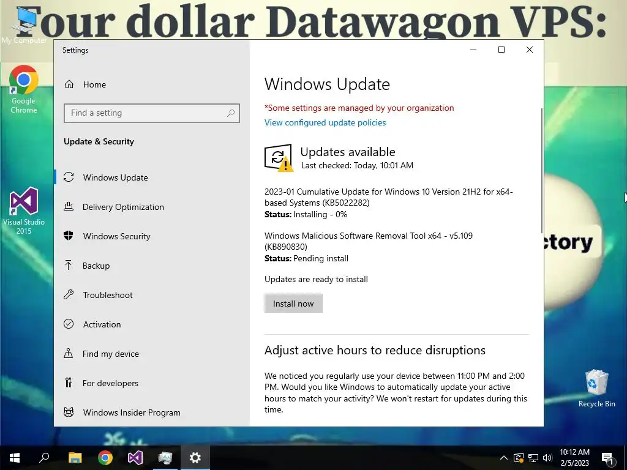627x470 pixels.
Task: Click the update status tray icon
Action: (x=519, y=458)
